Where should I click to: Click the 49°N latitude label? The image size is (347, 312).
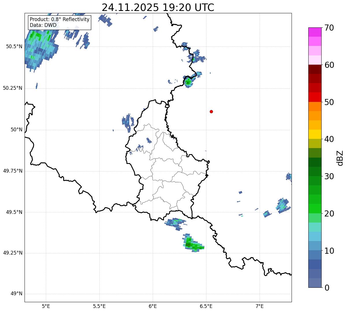coord(16,294)
